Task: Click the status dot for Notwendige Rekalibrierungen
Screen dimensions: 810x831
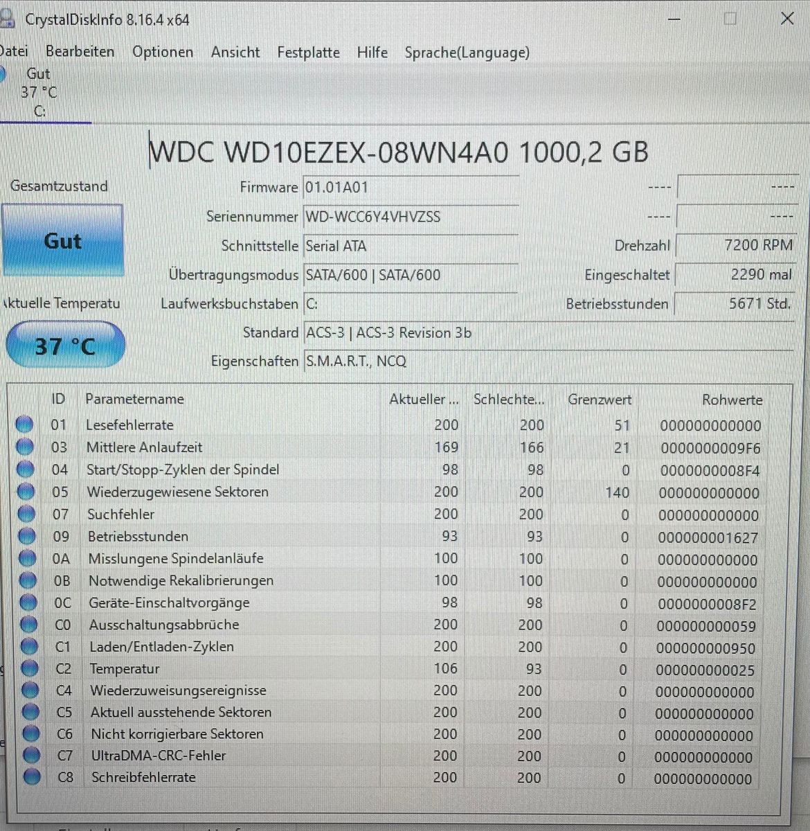Action: tap(28, 580)
